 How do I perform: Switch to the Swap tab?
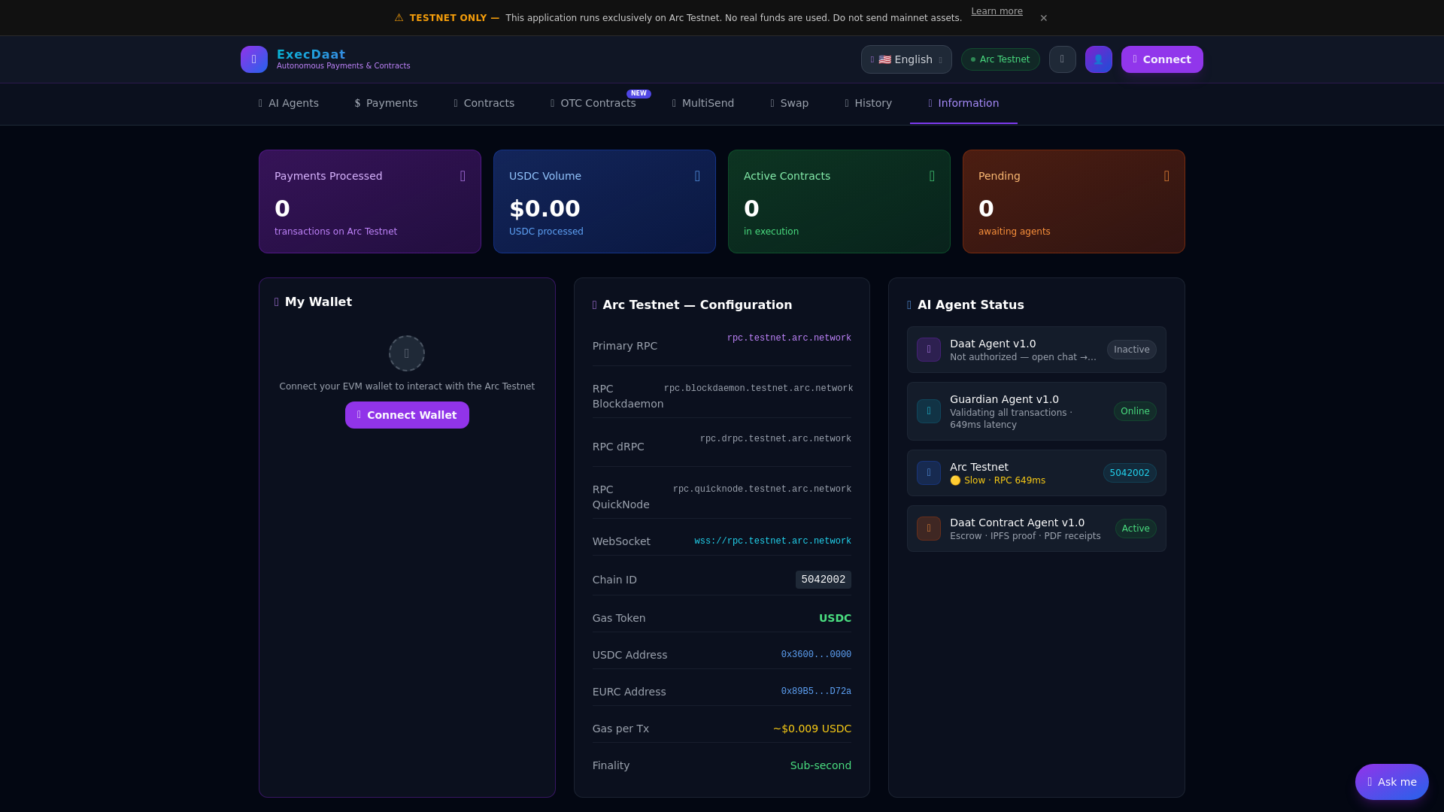(790, 103)
